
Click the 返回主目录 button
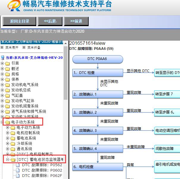19,21
